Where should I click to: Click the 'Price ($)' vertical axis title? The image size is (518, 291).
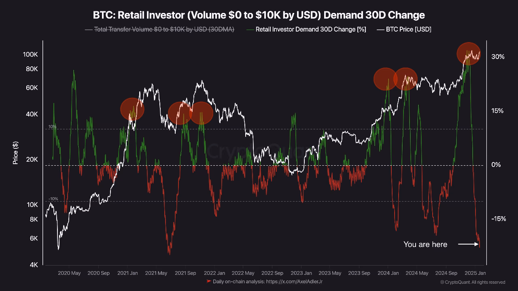(x=15, y=153)
